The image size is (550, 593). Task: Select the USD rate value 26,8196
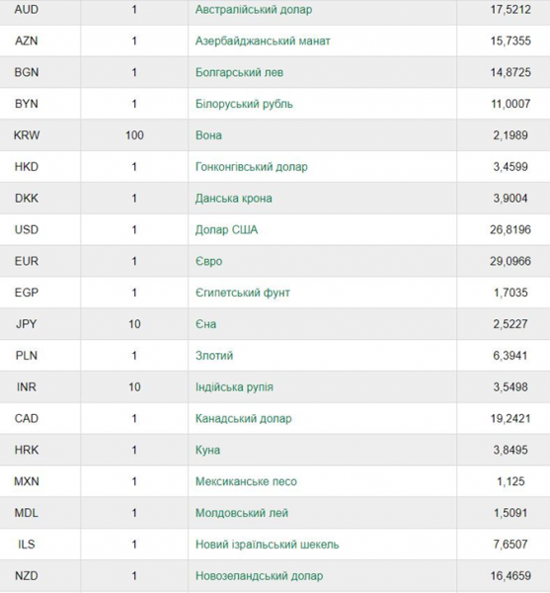pos(511,230)
